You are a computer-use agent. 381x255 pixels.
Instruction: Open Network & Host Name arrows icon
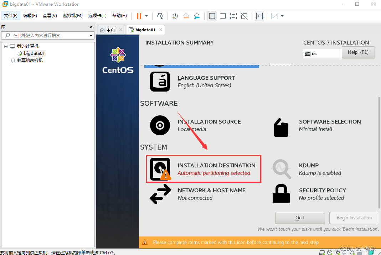(160, 194)
